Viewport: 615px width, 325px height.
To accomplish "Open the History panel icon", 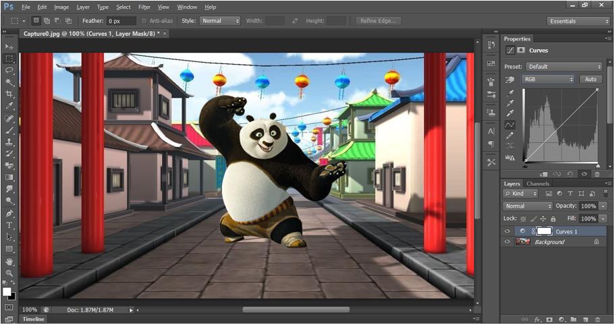I will pos(491,45).
